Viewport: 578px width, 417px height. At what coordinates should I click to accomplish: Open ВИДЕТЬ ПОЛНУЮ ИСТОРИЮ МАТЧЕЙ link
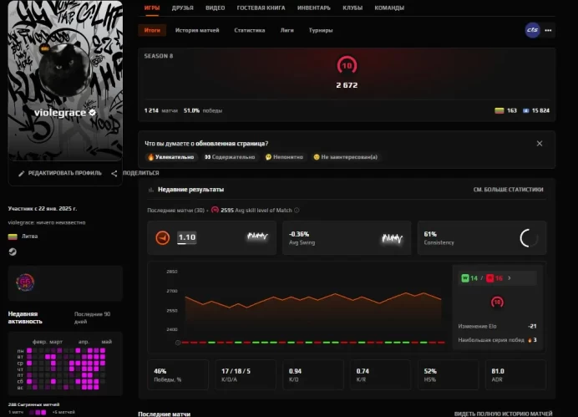point(503,414)
